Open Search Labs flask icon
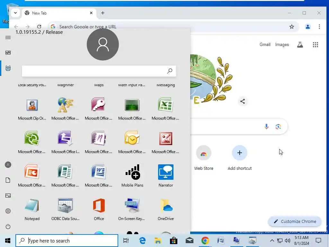 300,44
